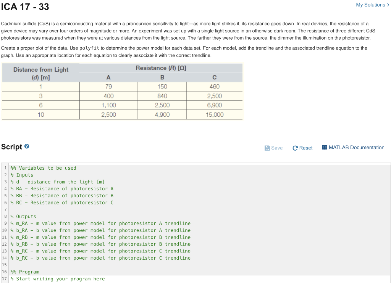Click code line describing b_RA
The height and width of the screenshot is (283, 391).
point(100,230)
